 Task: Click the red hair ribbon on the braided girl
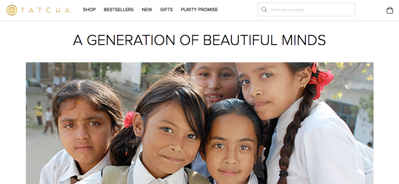point(321,80)
